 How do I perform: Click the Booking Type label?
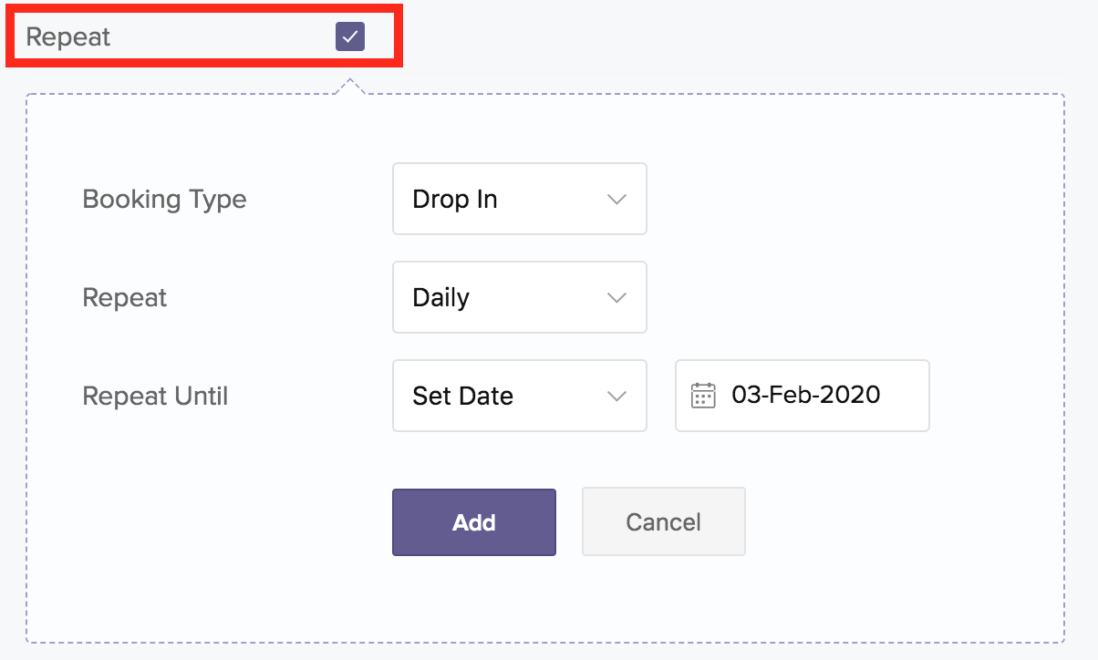coord(164,200)
